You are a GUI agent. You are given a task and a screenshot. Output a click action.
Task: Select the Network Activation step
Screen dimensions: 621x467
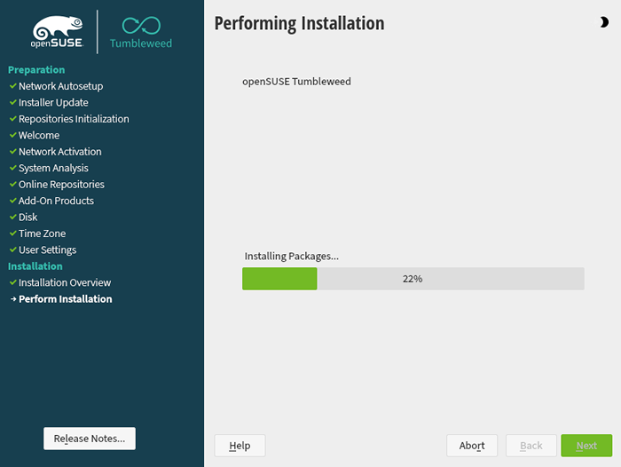[59, 152]
